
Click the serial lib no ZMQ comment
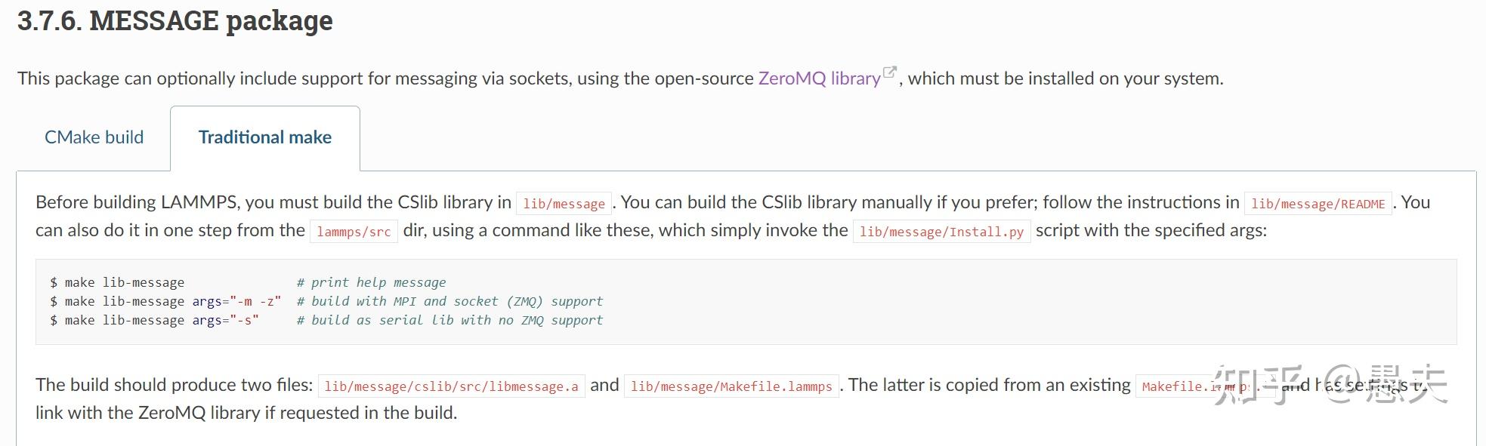click(x=450, y=320)
